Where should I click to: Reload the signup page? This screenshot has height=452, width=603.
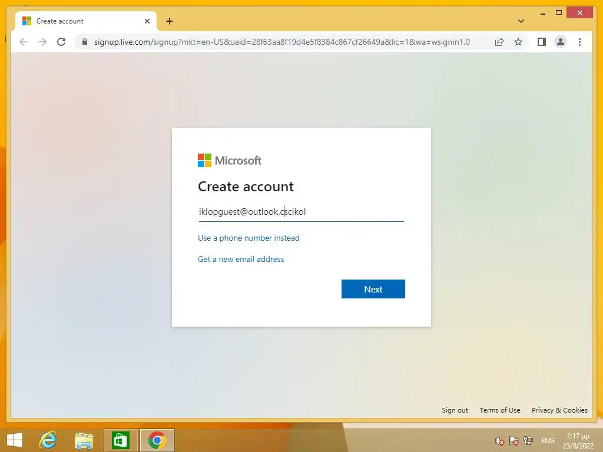(x=61, y=42)
